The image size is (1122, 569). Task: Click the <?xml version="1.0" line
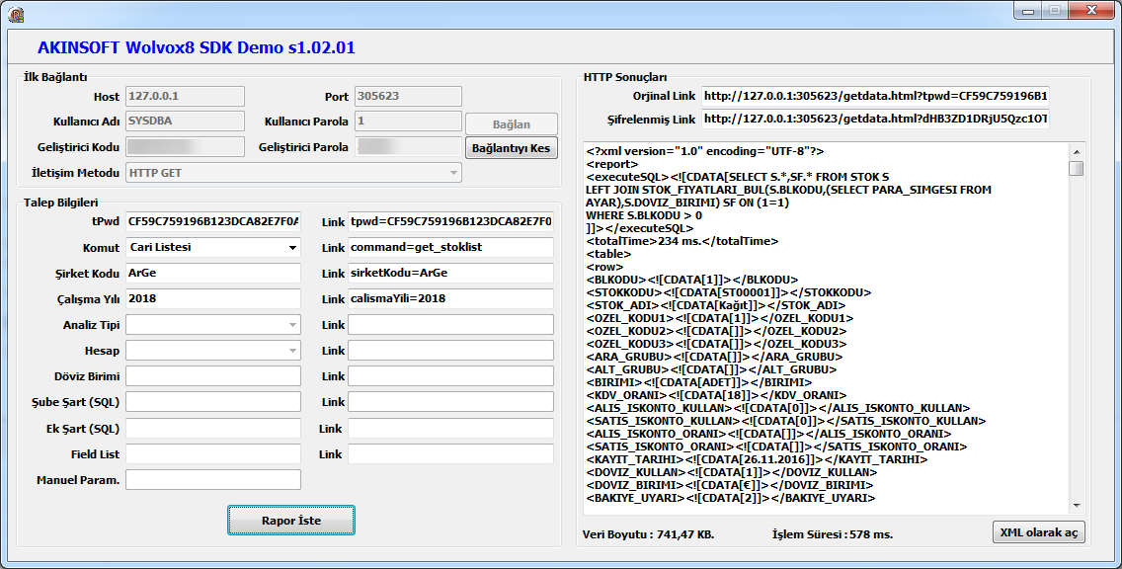[x=705, y=152]
